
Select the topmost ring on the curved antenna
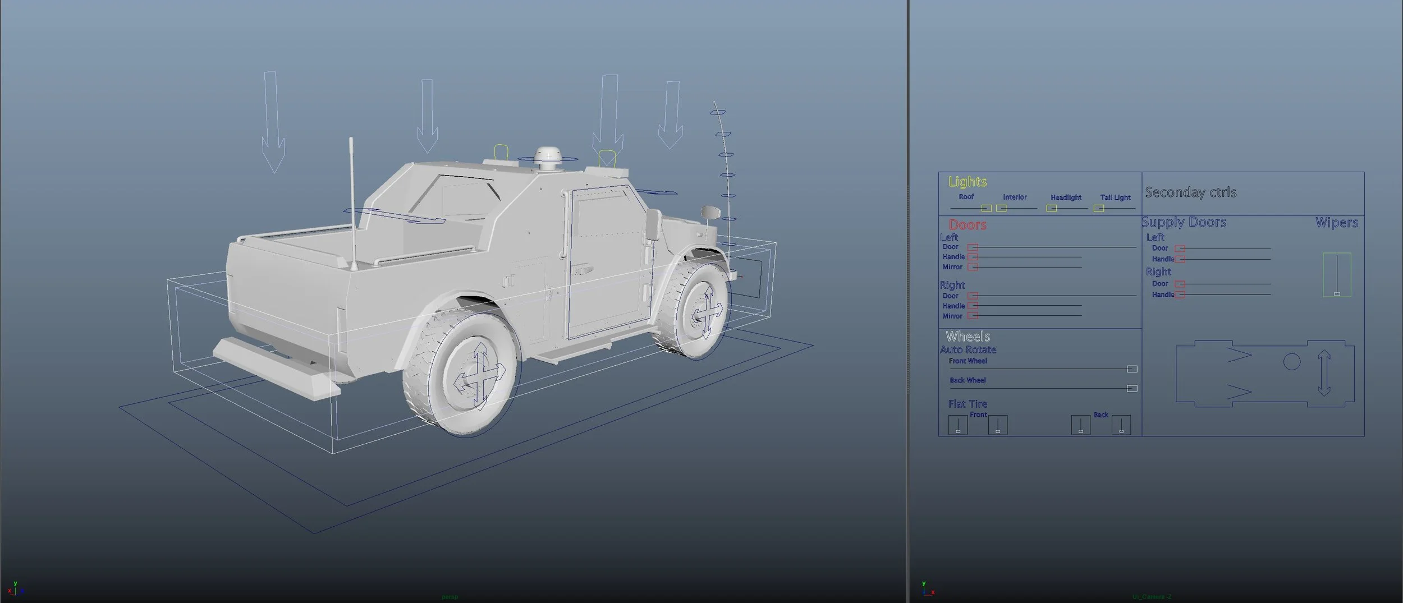(x=718, y=112)
